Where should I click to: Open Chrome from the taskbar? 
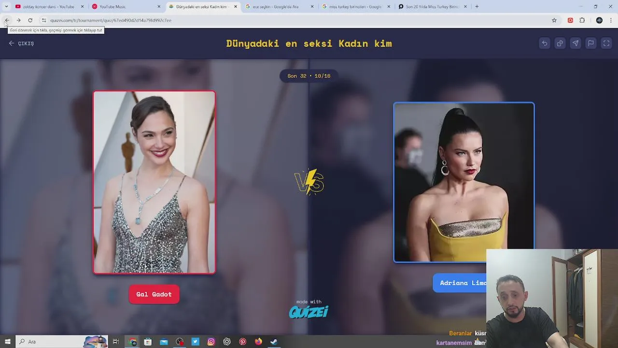click(133, 342)
